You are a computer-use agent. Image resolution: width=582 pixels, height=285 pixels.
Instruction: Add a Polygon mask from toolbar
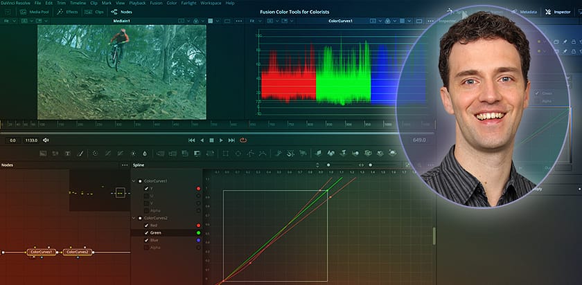251,153
